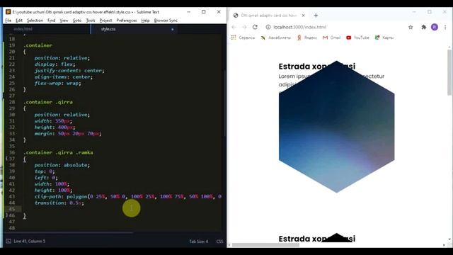This screenshot has width=453, height=255.
Task: Open the Карты bookmark
Action: pos(384,38)
